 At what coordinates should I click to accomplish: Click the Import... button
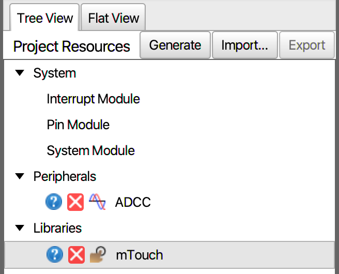(244, 45)
